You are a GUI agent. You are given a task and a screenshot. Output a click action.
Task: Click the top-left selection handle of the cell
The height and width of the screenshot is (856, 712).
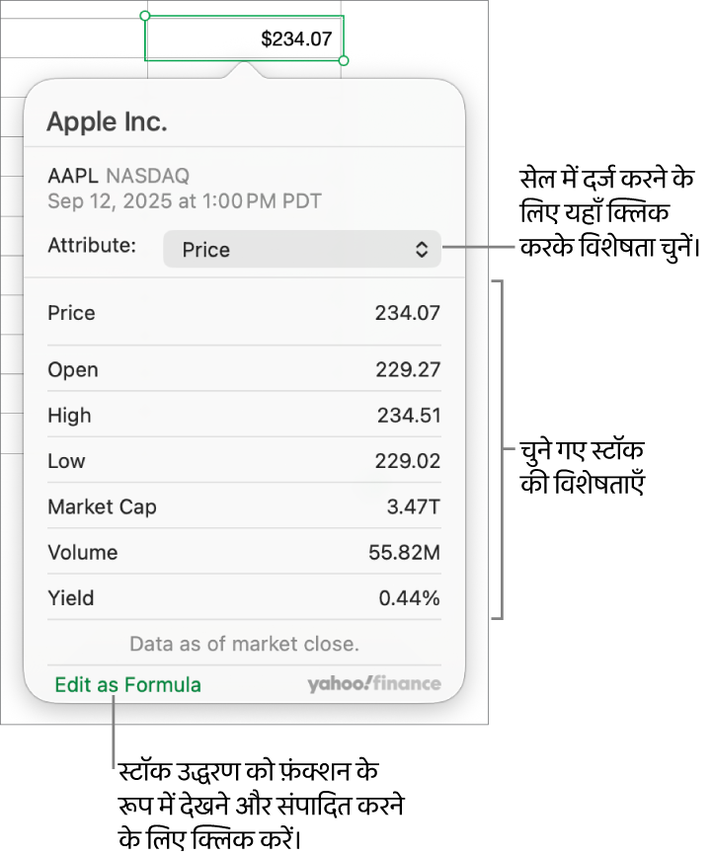pyautogui.click(x=145, y=16)
